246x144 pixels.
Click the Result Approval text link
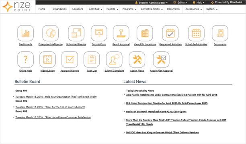coord(121,44)
